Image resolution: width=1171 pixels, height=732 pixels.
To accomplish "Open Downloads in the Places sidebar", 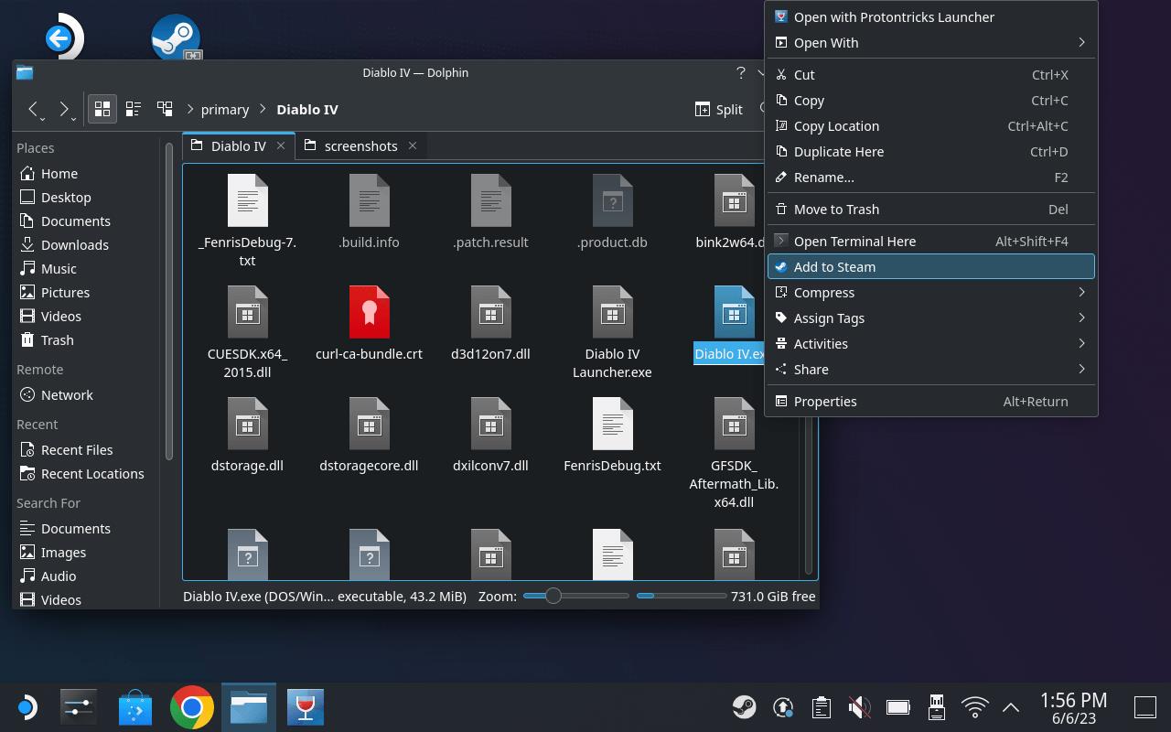I will pos(74,245).
